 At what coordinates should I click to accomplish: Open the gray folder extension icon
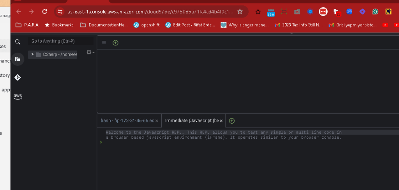297,12
